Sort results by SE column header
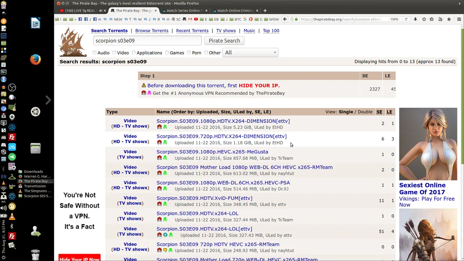Image resolution: width=464 pixels, height=261 pixels. [x=379, y=112]
